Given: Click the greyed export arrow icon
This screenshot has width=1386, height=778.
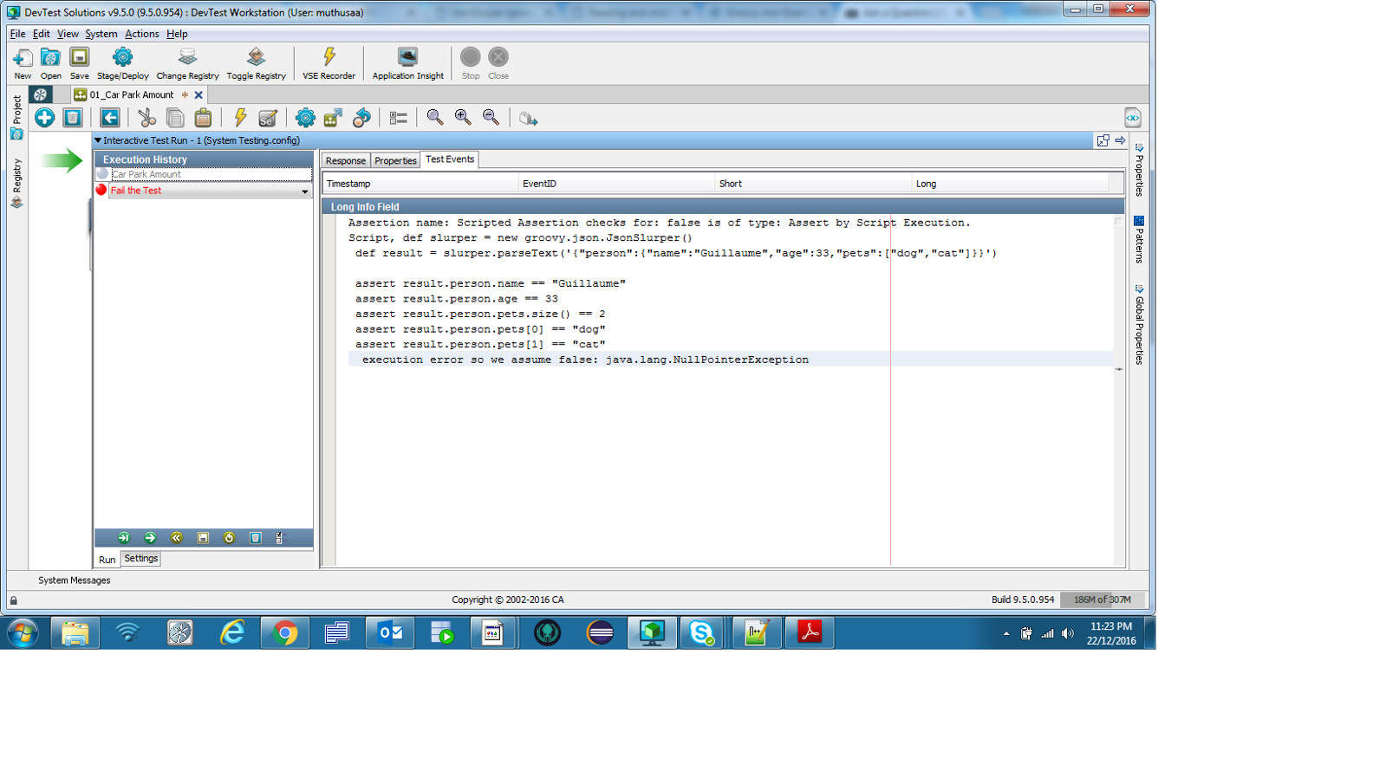Looking at the screenshot, I should (528, 118).
